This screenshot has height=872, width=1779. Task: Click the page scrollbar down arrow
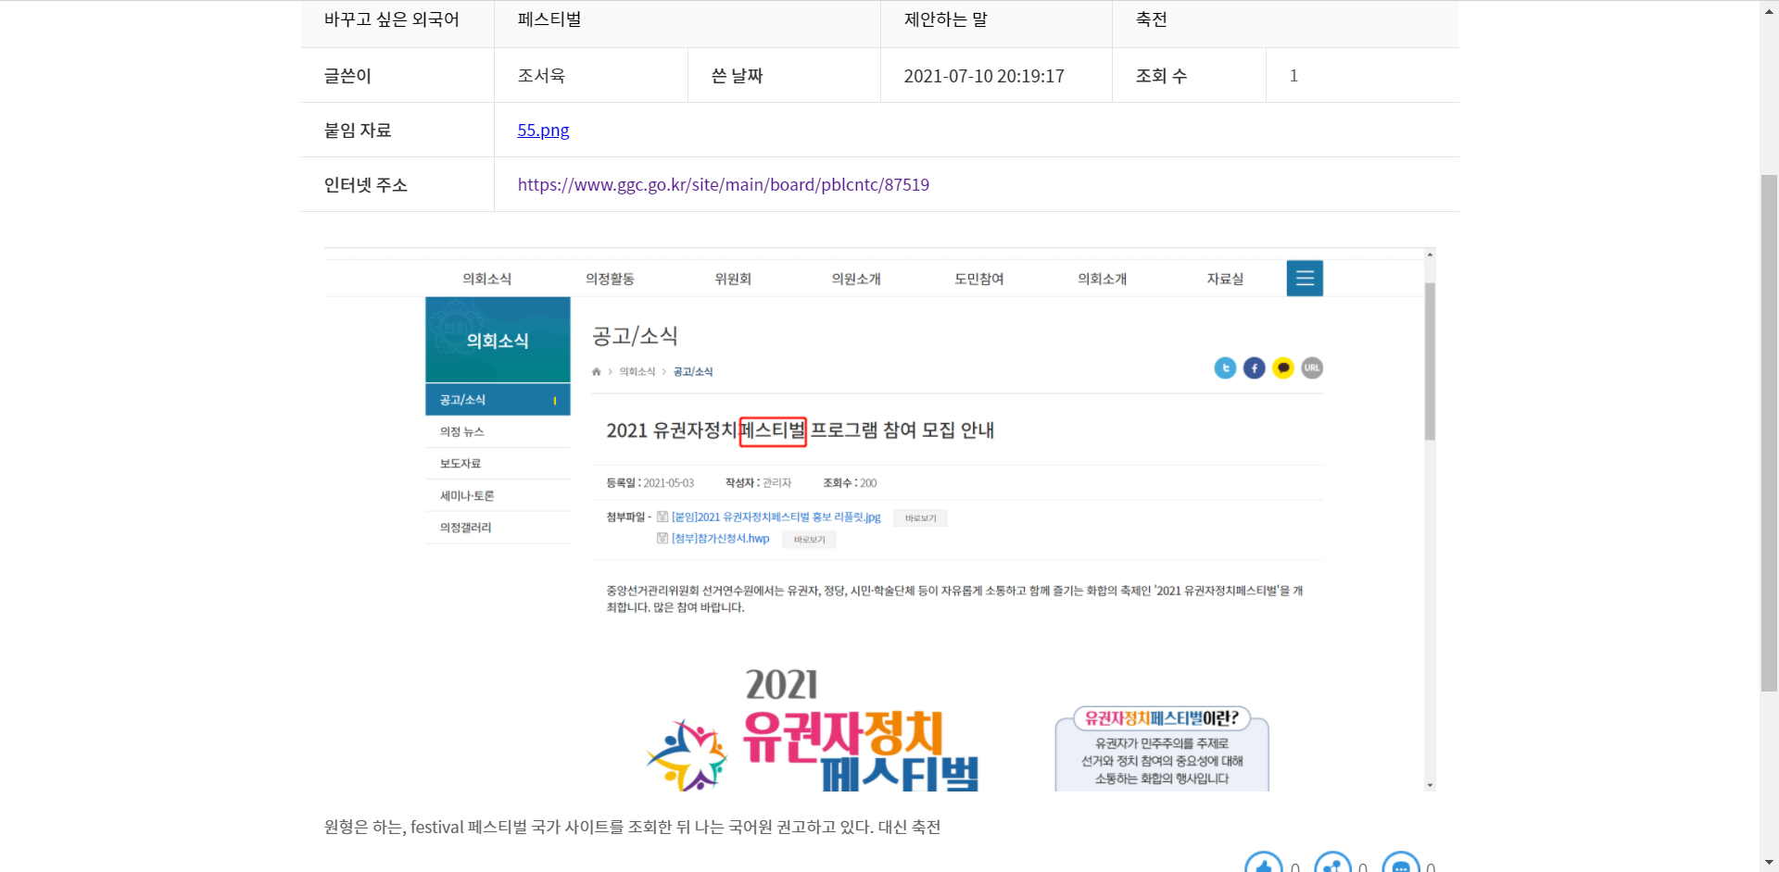[x=1769, y=863]
